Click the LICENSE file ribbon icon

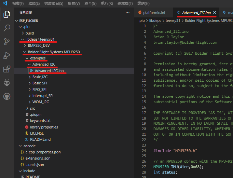click(x=27, y=133)
